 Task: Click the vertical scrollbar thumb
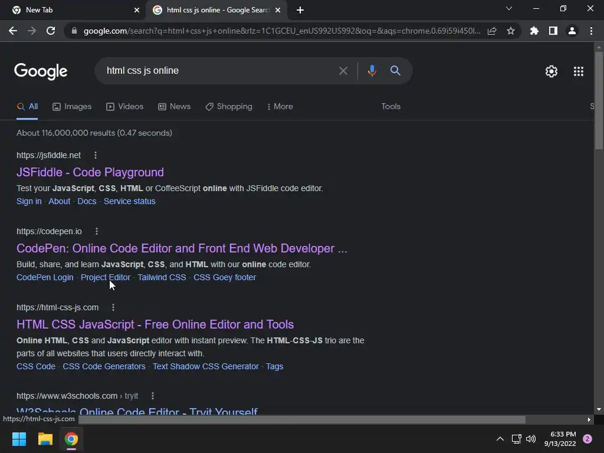[599, 100]
